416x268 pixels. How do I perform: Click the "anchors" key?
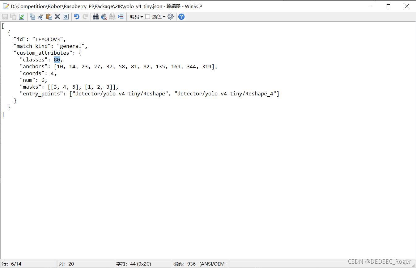[34, 67]
